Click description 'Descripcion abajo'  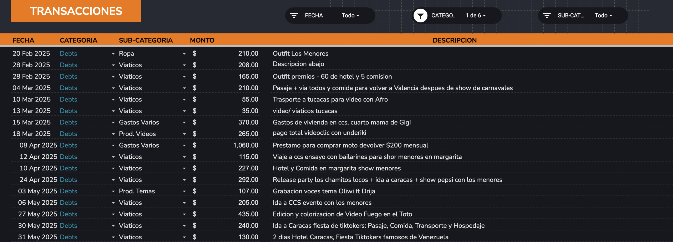coord(298,64)
